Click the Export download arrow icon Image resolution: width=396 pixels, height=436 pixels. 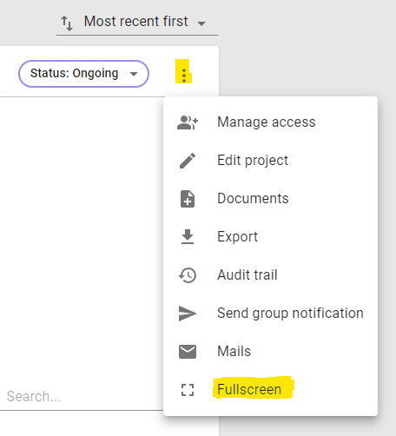coord(188,237)
